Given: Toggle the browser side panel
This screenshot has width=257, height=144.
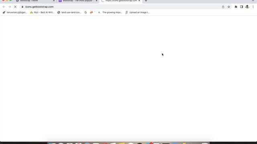Looking at the screenshot, I should (242, 7).
